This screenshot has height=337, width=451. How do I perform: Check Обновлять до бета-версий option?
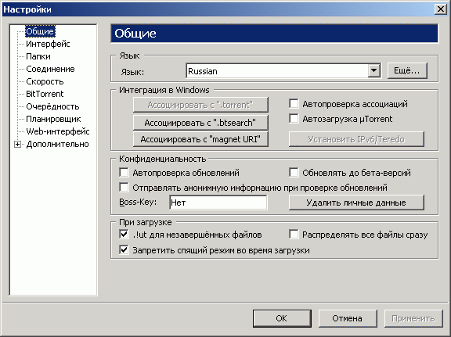(294, 173)
